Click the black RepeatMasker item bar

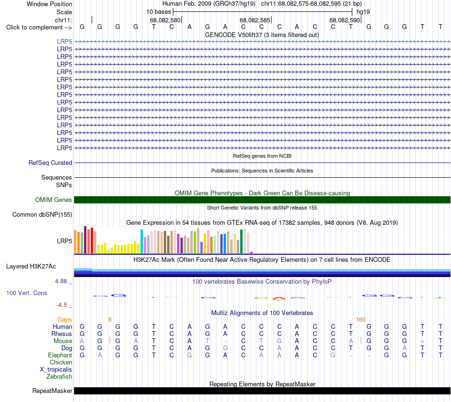[x=262, y=391]
